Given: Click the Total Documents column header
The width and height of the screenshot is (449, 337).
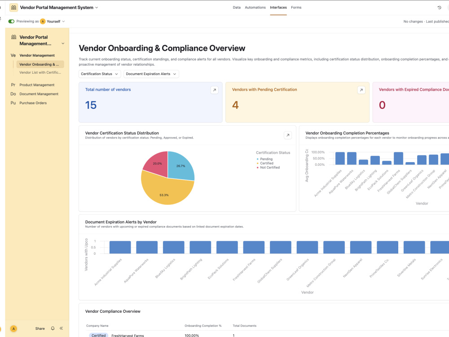Looking at the screenshot, I should pyautogui.click(x=245, y=326).
